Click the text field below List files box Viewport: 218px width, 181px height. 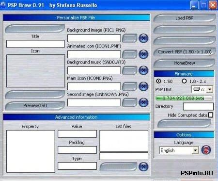pos(124,156)
